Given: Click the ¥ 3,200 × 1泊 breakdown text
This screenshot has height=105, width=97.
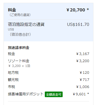Looking at the screenshot, I should click(x=19, y=66).
